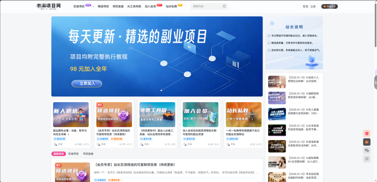The height and width of the screenshot is (182, 377).
Task: Open sidebar article AI治愈小人视频玩法拆解
Action: pyautogui.click(x=304, y=79)
